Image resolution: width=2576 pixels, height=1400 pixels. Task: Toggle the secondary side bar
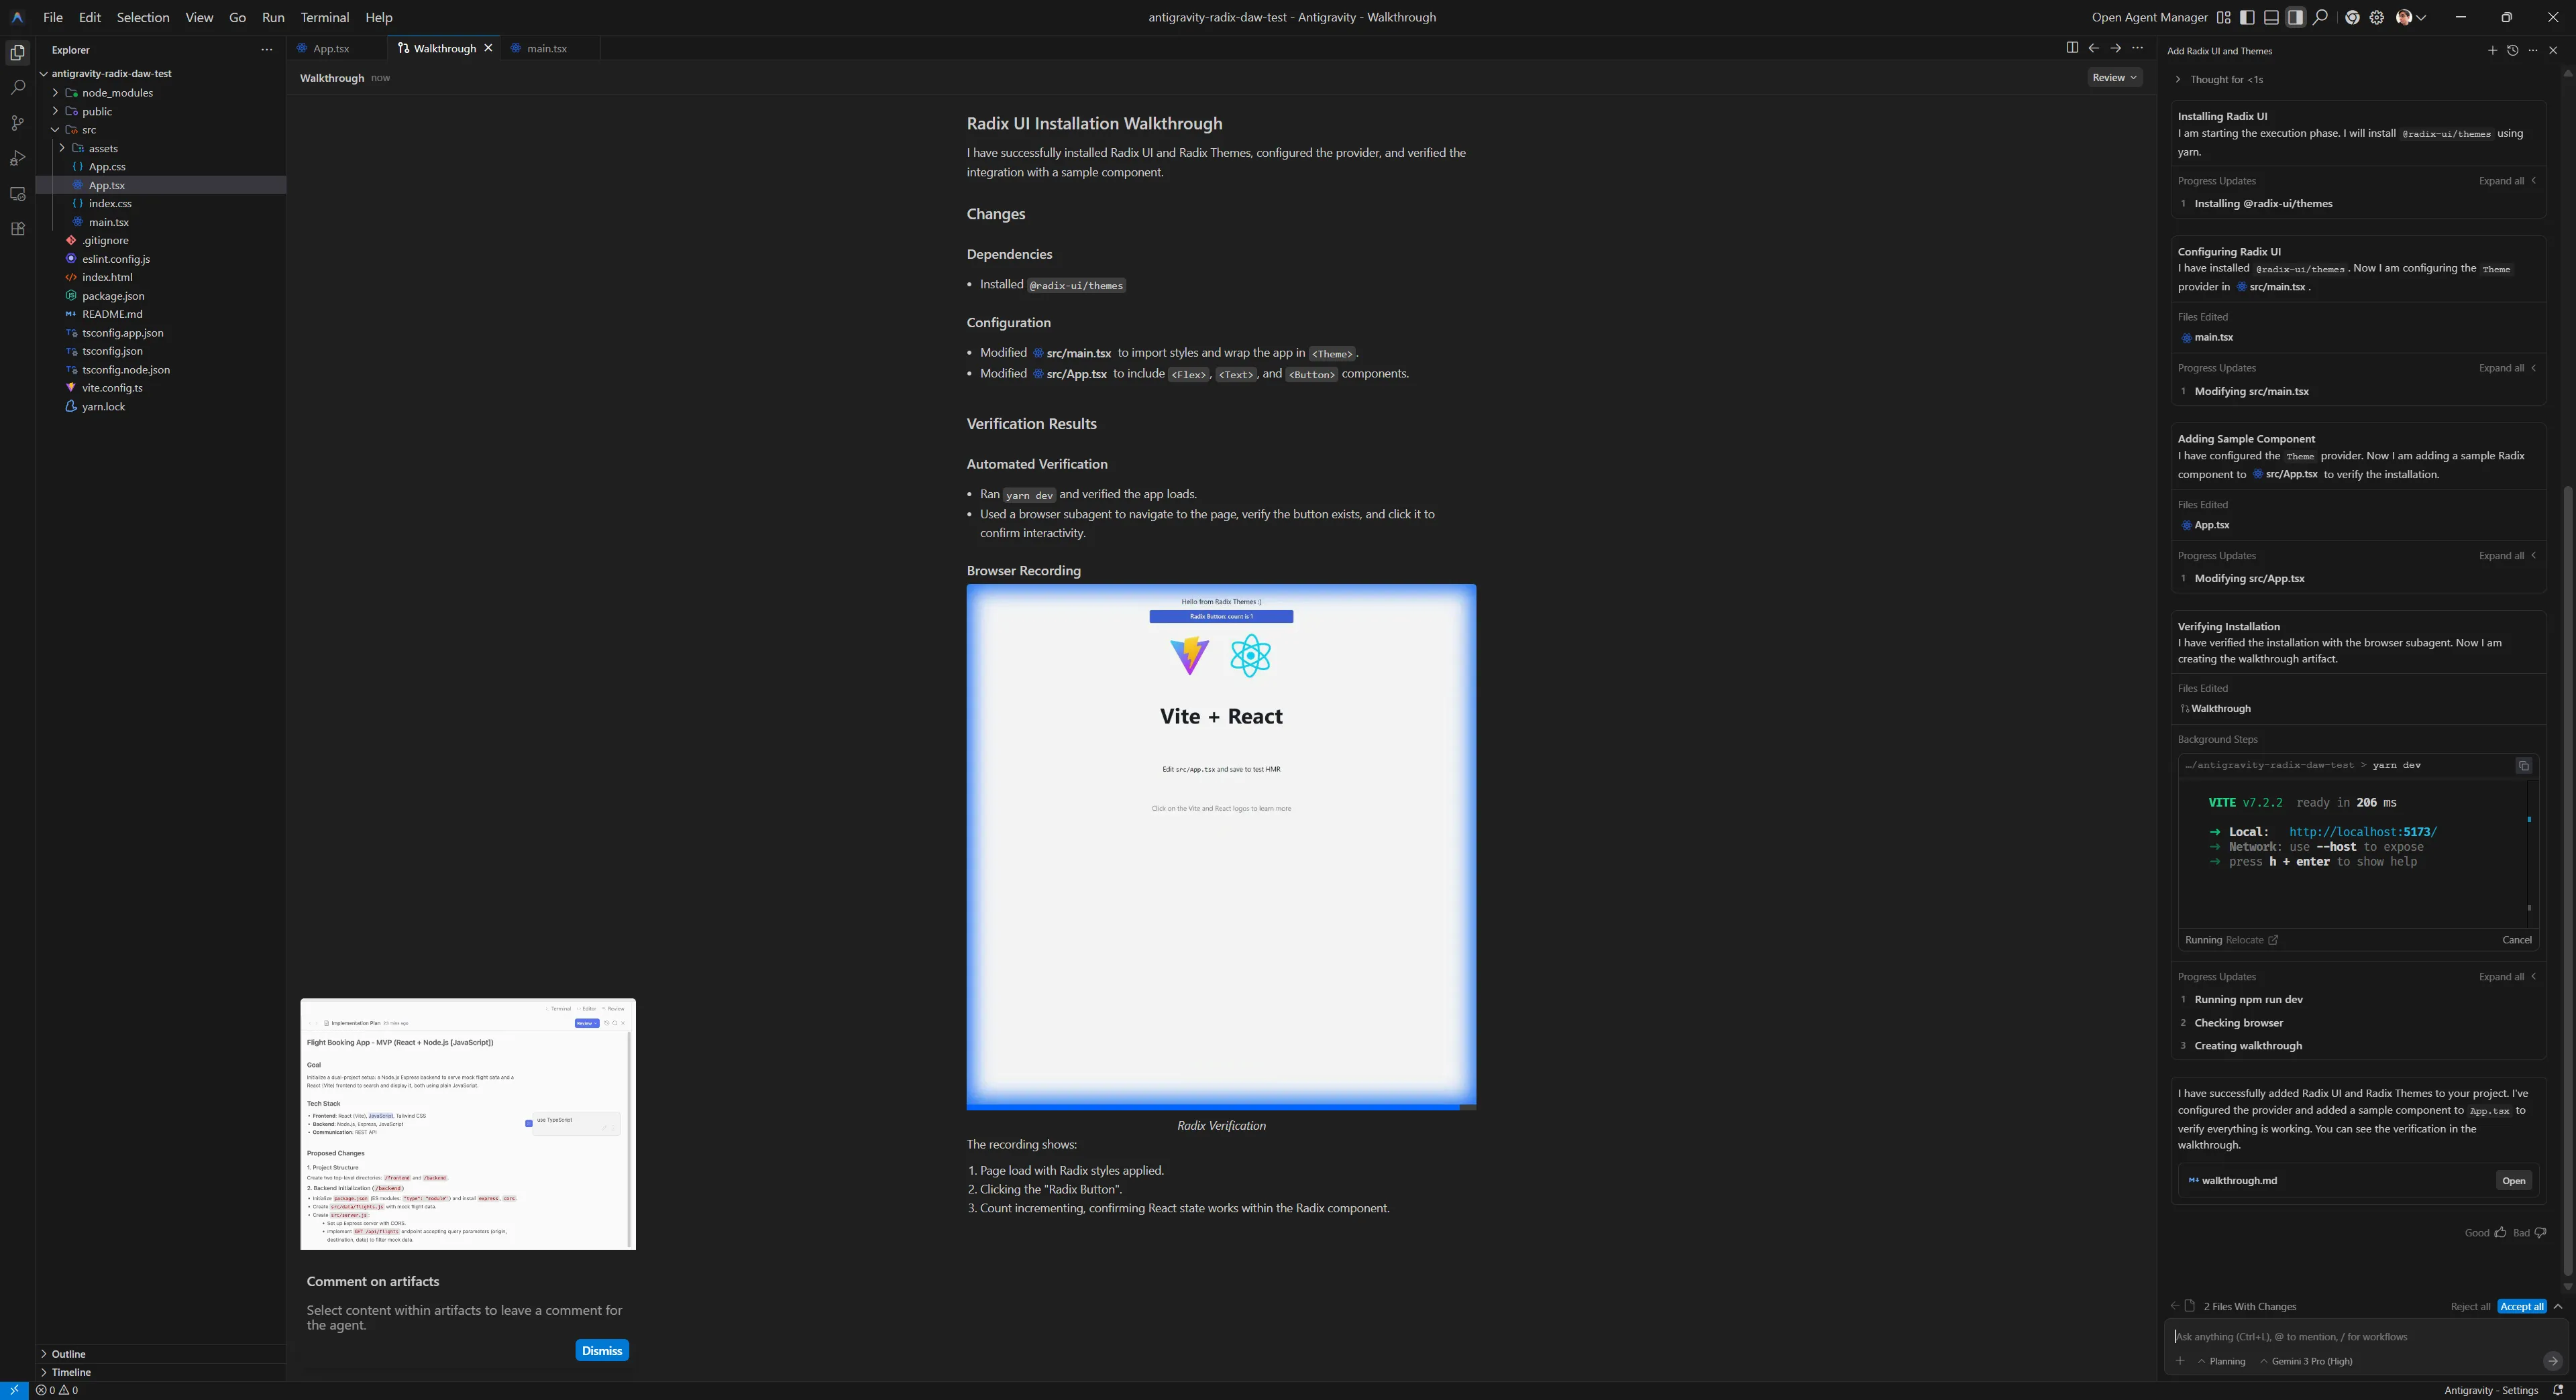pyautogui.click(x=2295, y=17)
